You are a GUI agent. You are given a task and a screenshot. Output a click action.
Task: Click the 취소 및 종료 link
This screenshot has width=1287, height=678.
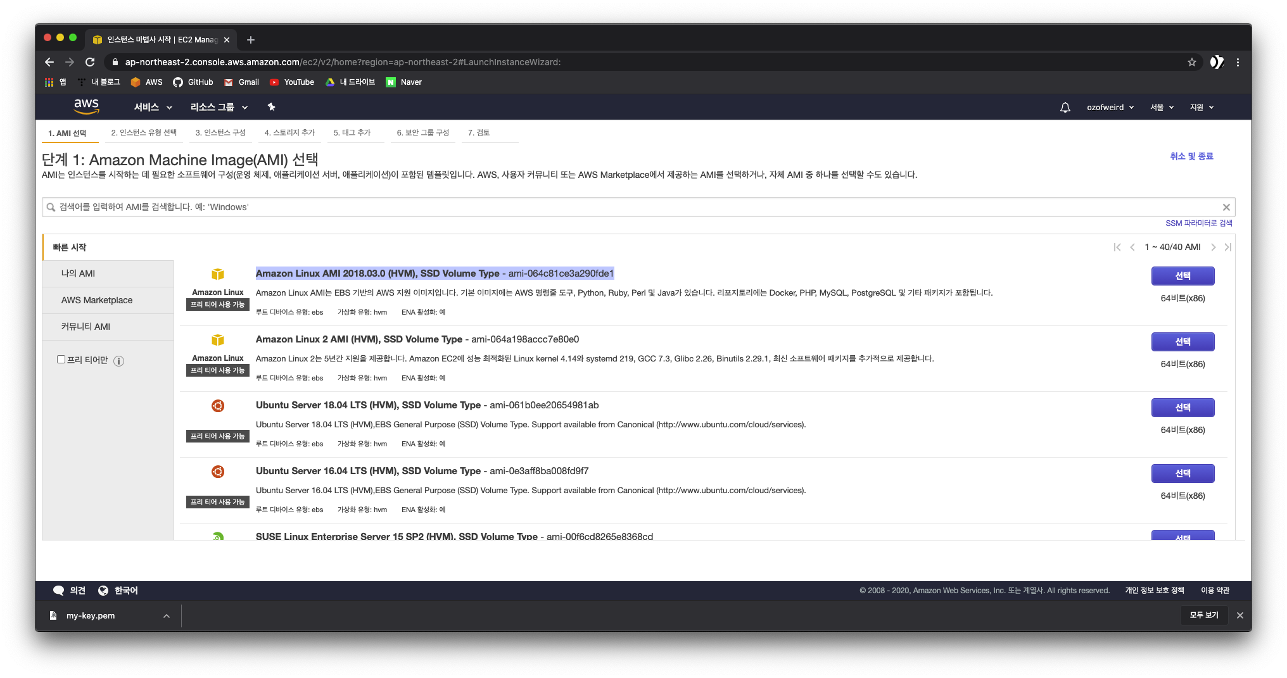(x=1191, y=156)
